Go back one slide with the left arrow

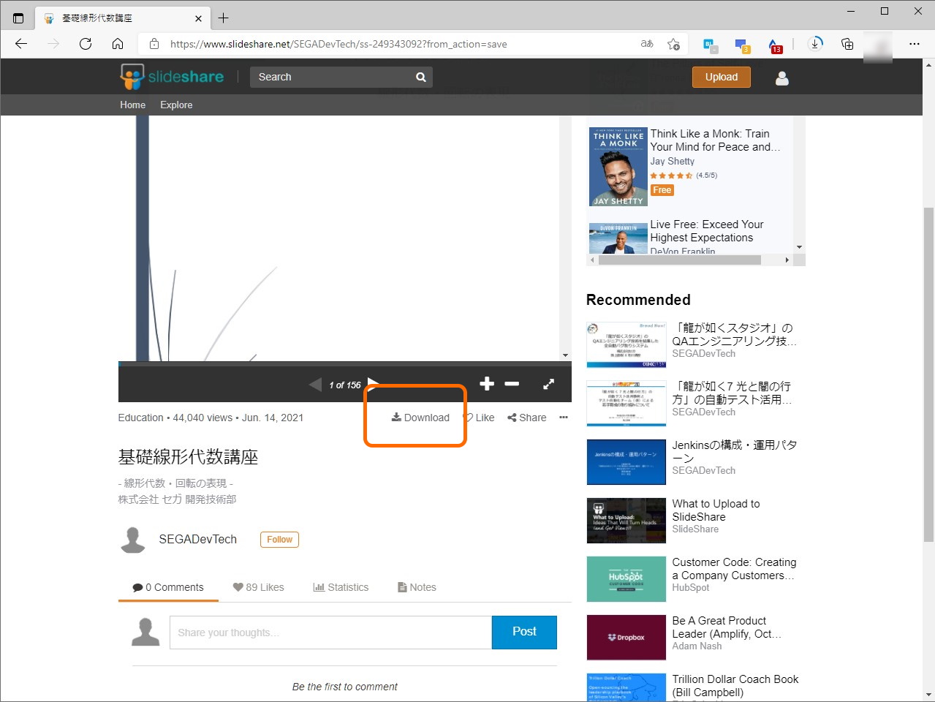pos(315,383)
